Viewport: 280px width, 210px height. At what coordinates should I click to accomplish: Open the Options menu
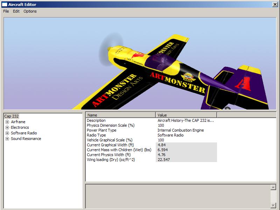30,11
